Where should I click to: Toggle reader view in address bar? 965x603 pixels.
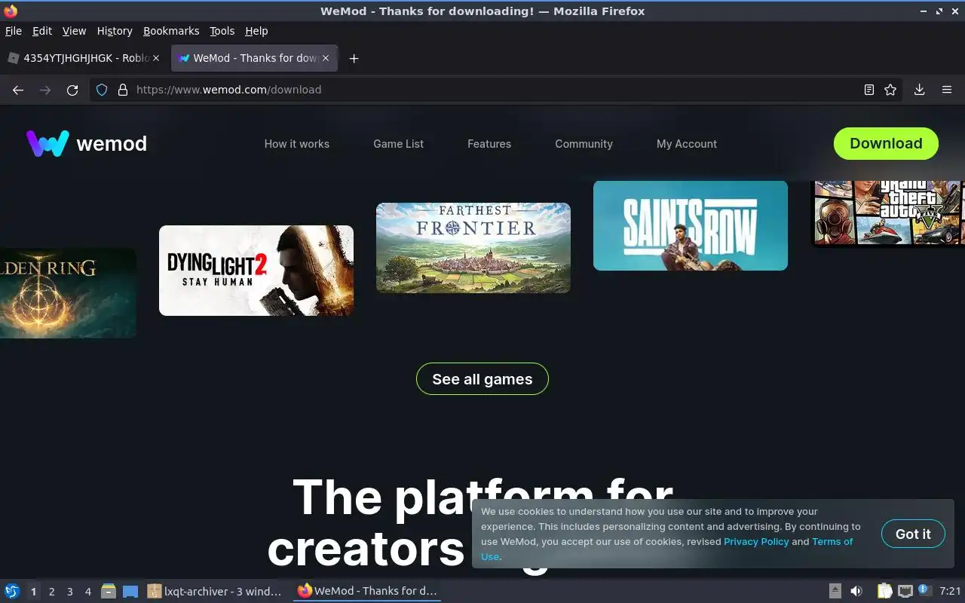pyautogui.click(x=869, y=90)
